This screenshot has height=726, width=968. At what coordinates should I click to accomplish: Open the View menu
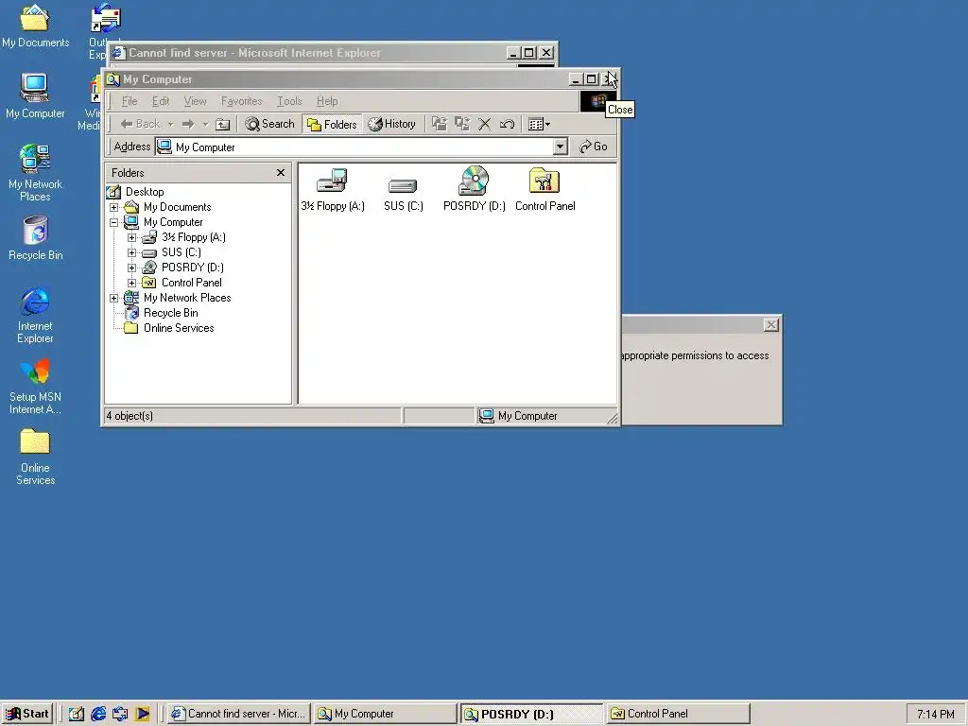tap(195, 101)
